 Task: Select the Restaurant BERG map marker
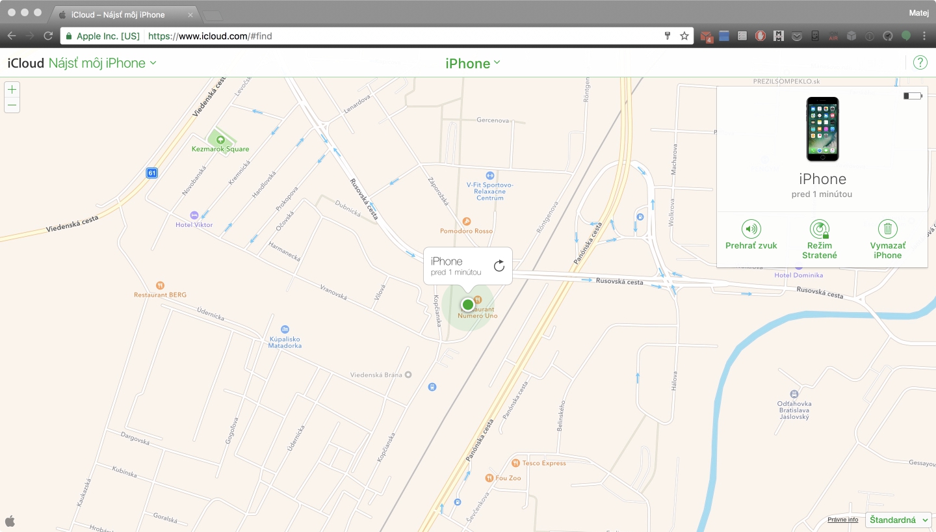pyautogui.click(x=161, y=285)
